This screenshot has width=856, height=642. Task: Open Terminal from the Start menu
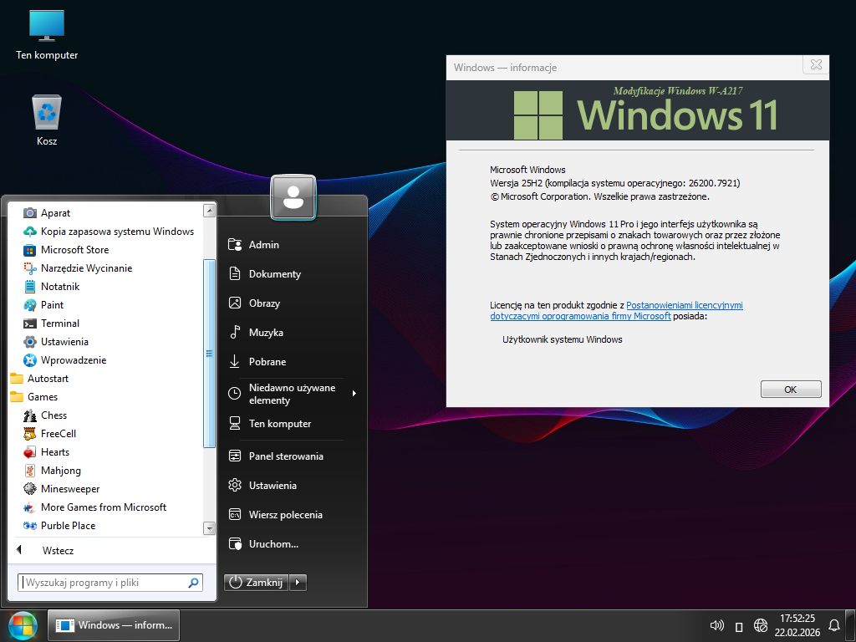point(59,324)
